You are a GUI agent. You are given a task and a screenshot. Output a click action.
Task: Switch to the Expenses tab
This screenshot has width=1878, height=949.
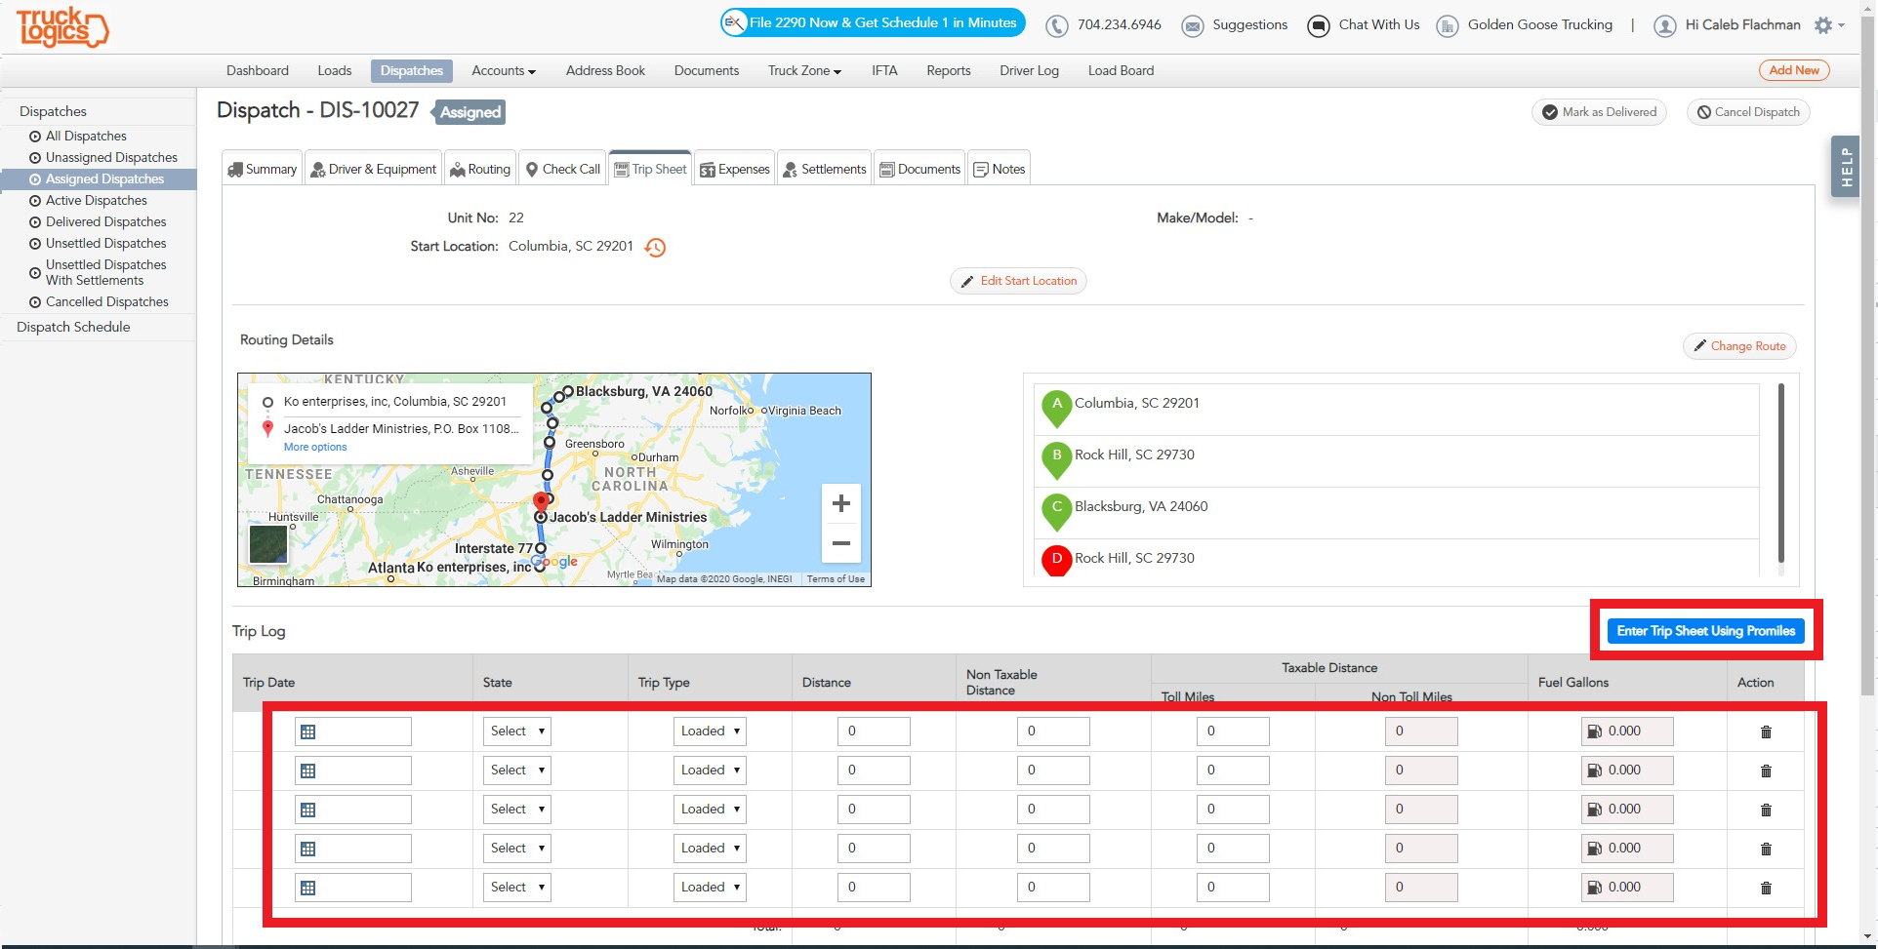[734, 168]
